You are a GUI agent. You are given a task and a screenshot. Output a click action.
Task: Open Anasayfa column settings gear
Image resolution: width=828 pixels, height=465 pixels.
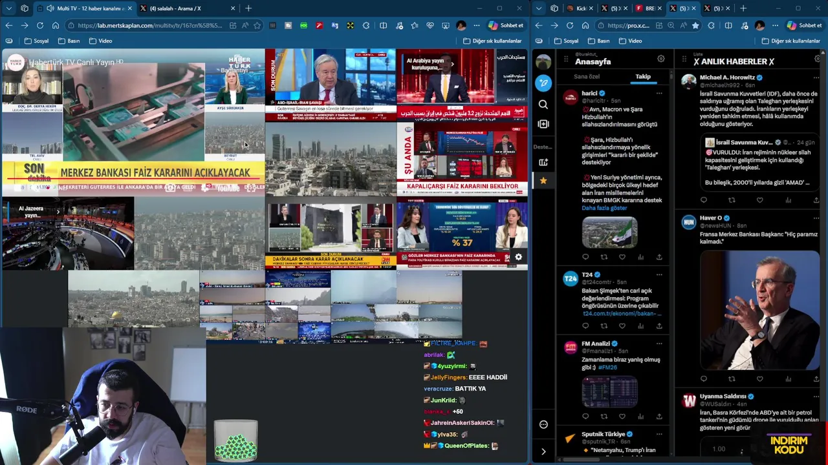[660, 59]
